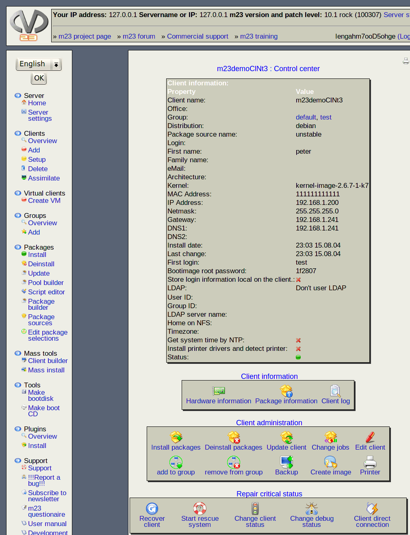The image size is (410, 535).
Task: Click the Backup icon
Action: (x=286, y=462)
